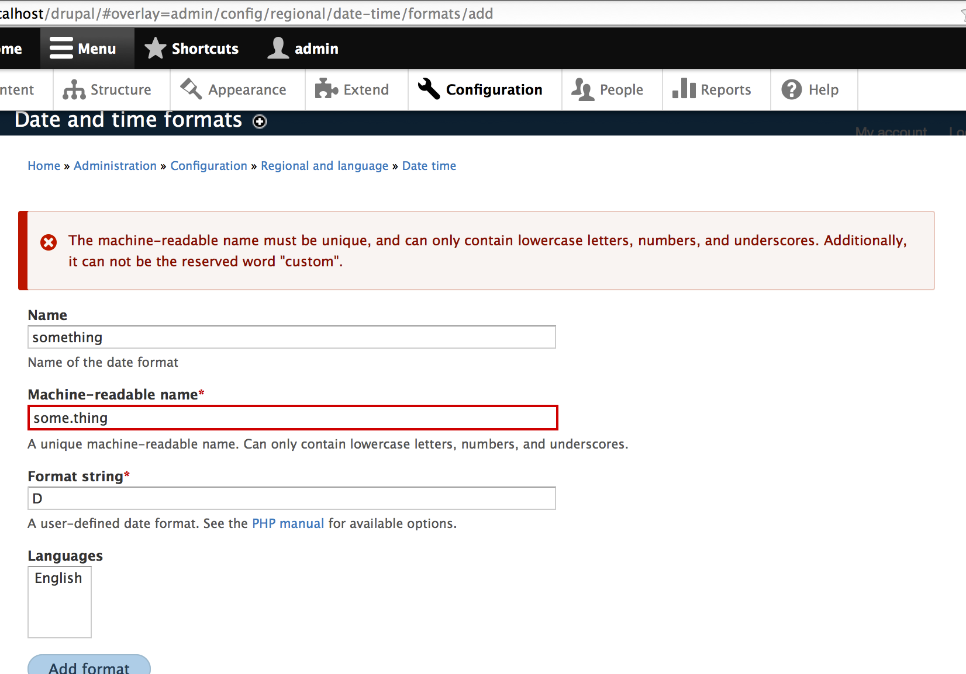Click the Add format button
The width and height of the screenshot is (966, 674).
89,667
